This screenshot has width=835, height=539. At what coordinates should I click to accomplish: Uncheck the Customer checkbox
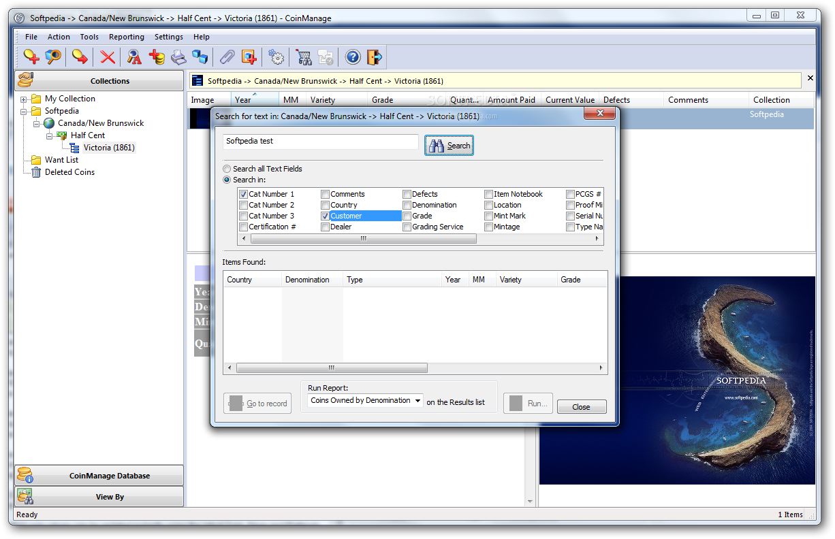pyautogui.click(x=325, y=216)
